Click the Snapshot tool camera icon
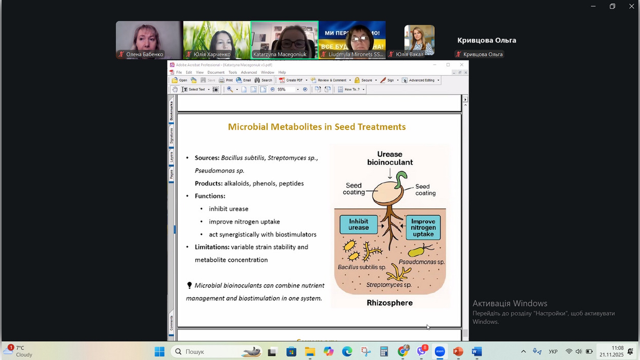The width and height of the screenshot is (640, 360). click(216, 89)
